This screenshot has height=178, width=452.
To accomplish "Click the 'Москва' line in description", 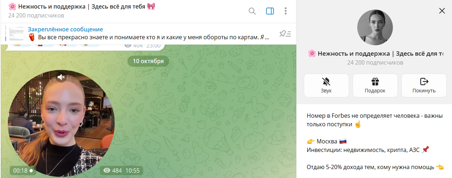I will [x=327, y=142].
